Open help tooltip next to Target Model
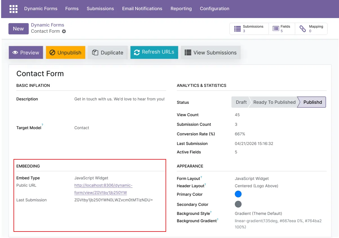 coord(43,125)
